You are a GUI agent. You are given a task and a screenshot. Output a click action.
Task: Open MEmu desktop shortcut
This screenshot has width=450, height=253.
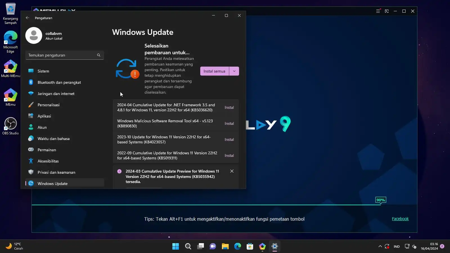point(10,97)
